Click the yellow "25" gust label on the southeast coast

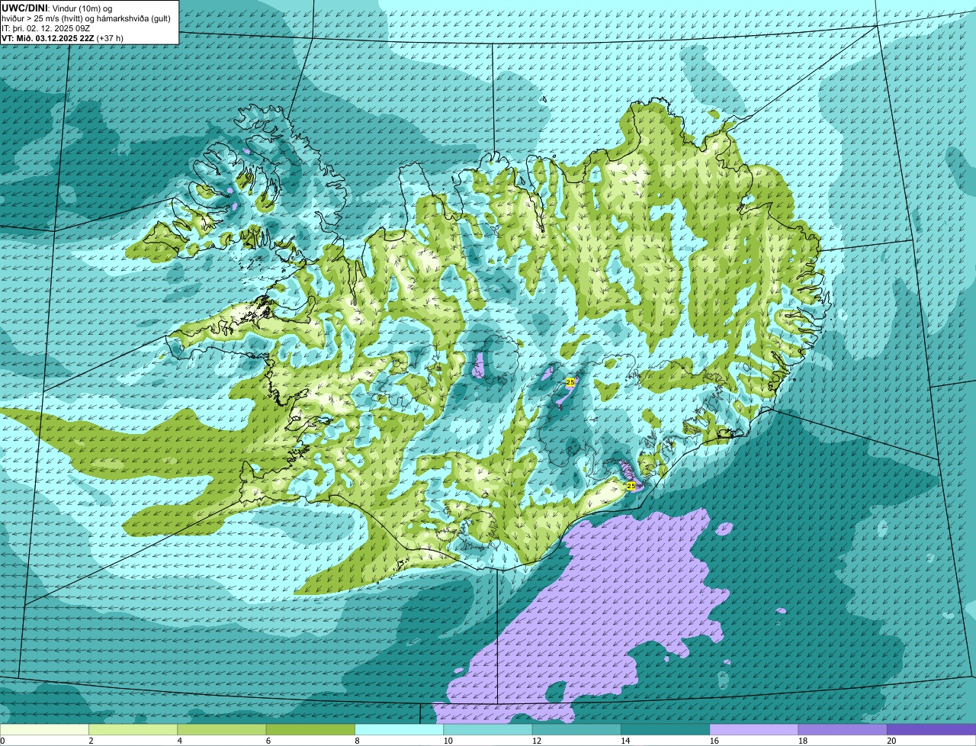tap(631, 484)
